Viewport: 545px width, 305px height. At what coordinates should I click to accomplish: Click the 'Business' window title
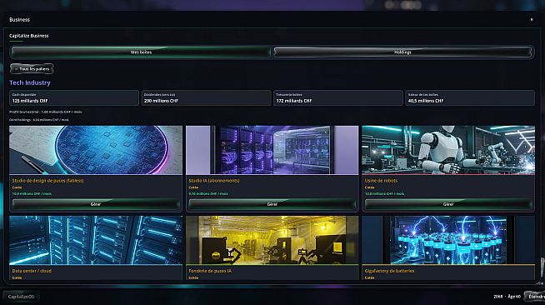[x=19, y=20]
